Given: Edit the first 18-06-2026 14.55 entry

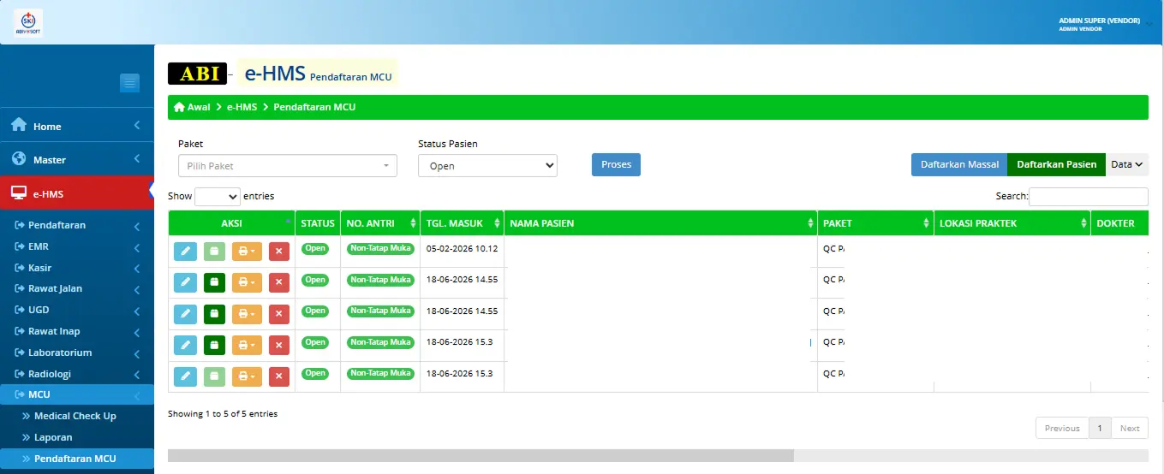Looking at the screenshot, I should pos(185,282).
